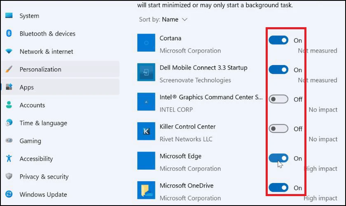Image resolution: width=346 pixels, height=206 pixels.
Task: Click the Microsoft OneDrive folder icon
Action: [146, 190]
